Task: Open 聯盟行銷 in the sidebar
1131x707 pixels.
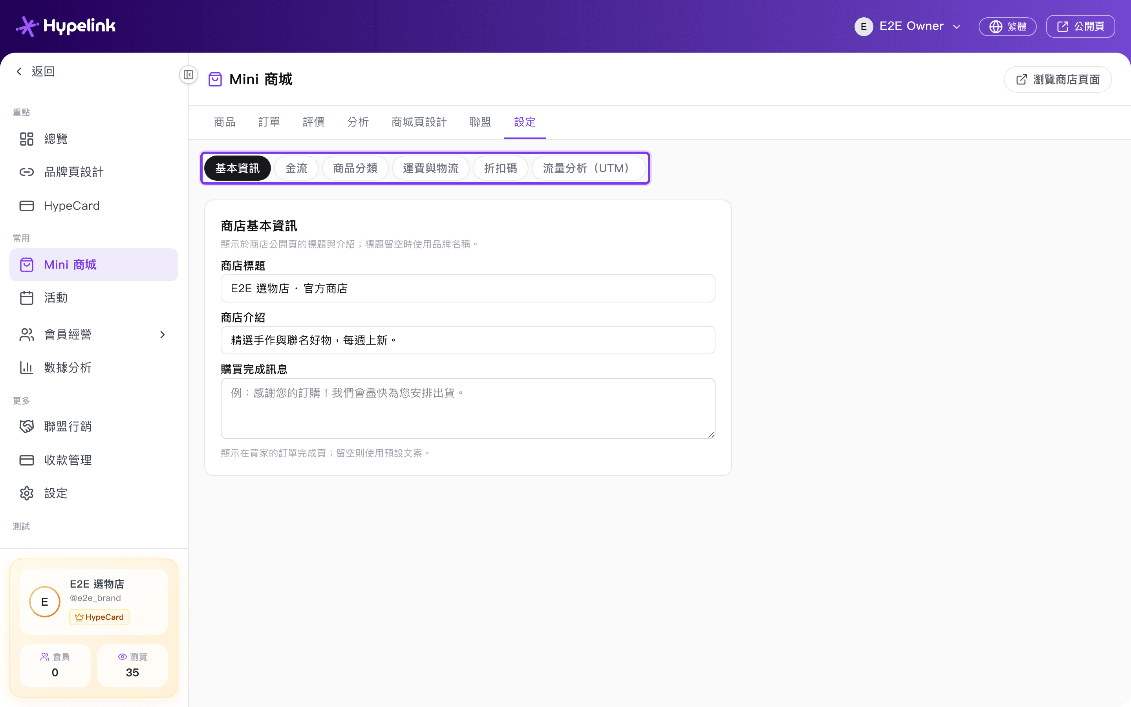Action: point(93,427)
